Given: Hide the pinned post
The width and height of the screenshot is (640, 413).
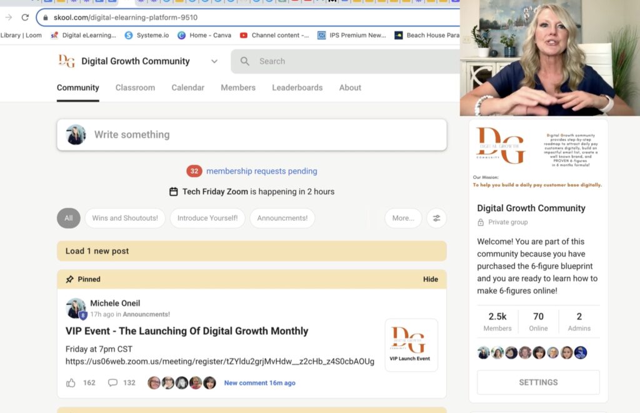Looking at the screenshot, I should 430,279.
